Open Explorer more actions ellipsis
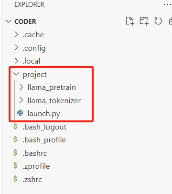 click(x=167, y=4)
